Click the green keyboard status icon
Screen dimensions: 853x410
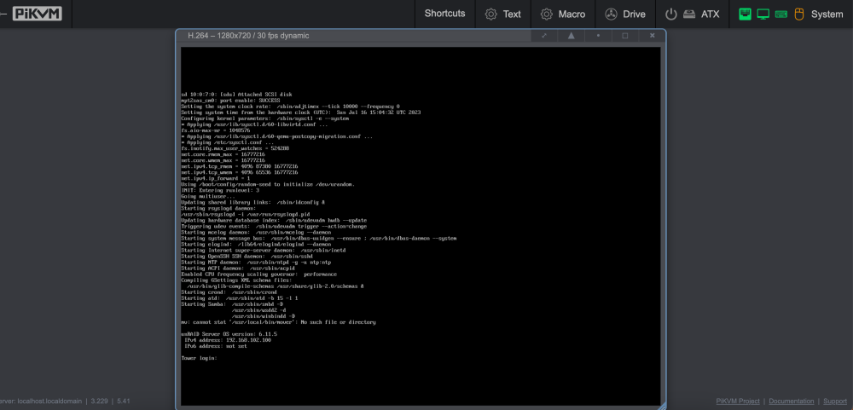point(781,14)
